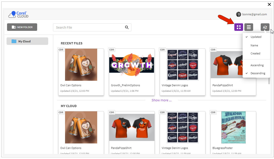Open PandaPizzaShirt thumbnail in Recent Files

(x=227, y=64)
